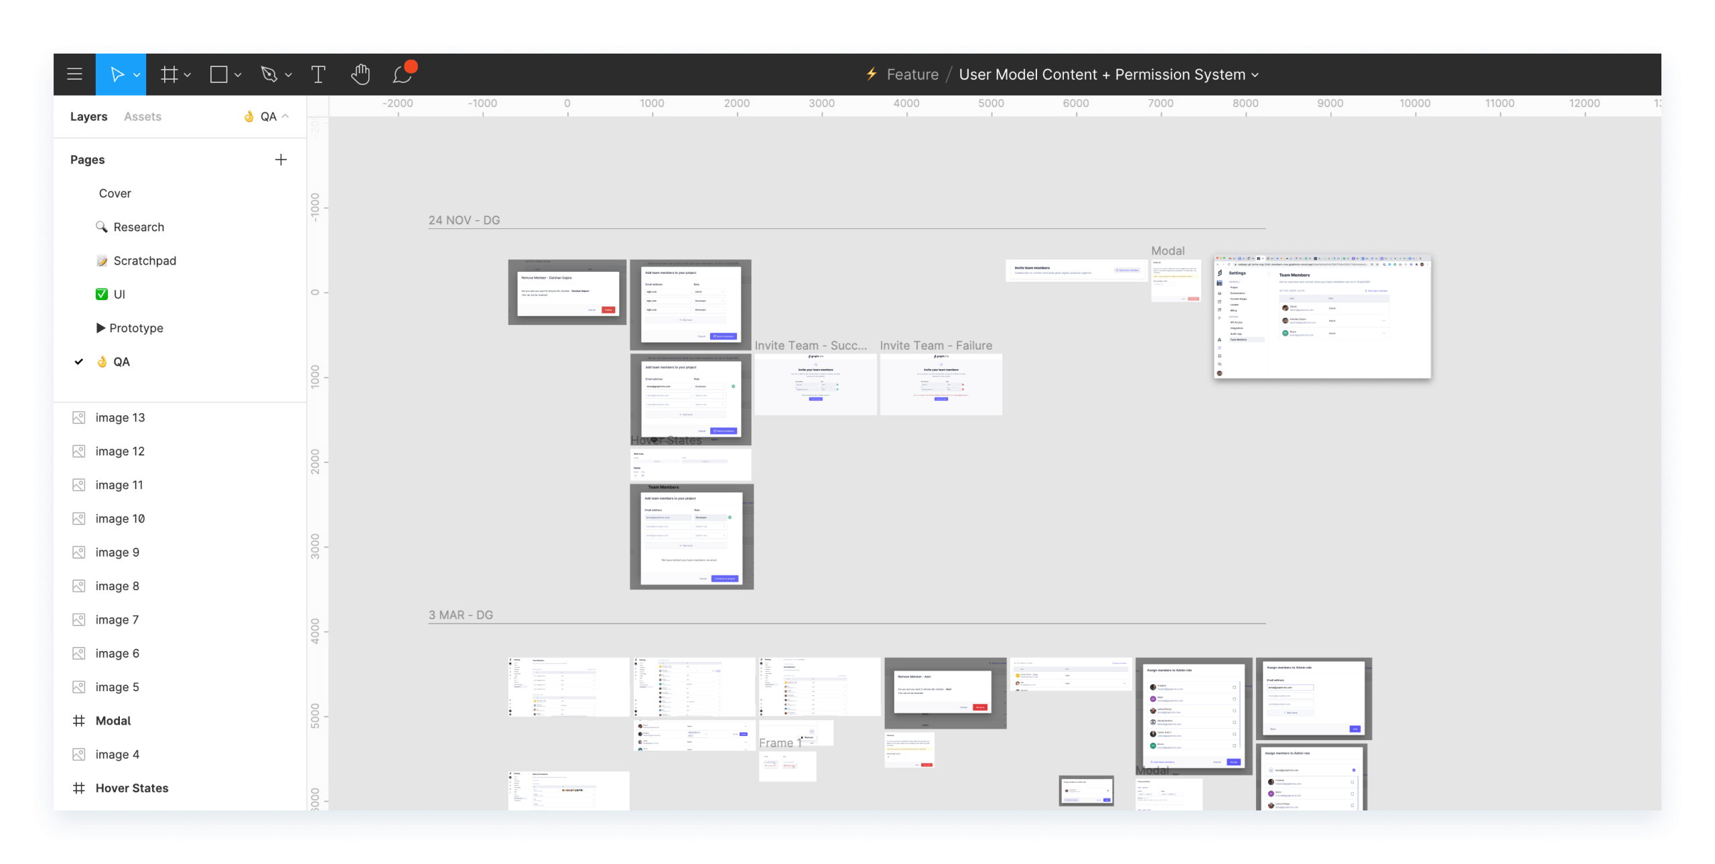Screen dimensions: 1715x864
Task: Open the Rectangle shape tools dropdown
Action: (x=238, y=74)
